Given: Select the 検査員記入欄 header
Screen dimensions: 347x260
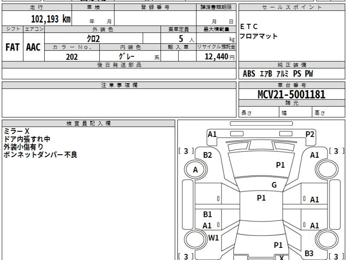Looking at the screenshot, I should pyautogui.click(x=88, y=123).
